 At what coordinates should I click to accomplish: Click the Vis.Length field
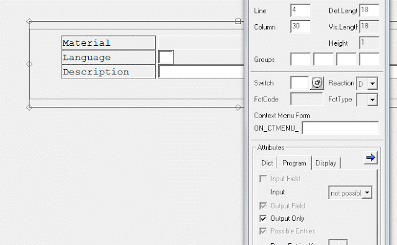(370, 27)
